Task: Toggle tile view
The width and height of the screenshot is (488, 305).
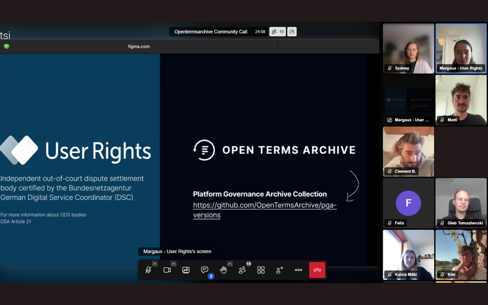Action: (261, 270)
